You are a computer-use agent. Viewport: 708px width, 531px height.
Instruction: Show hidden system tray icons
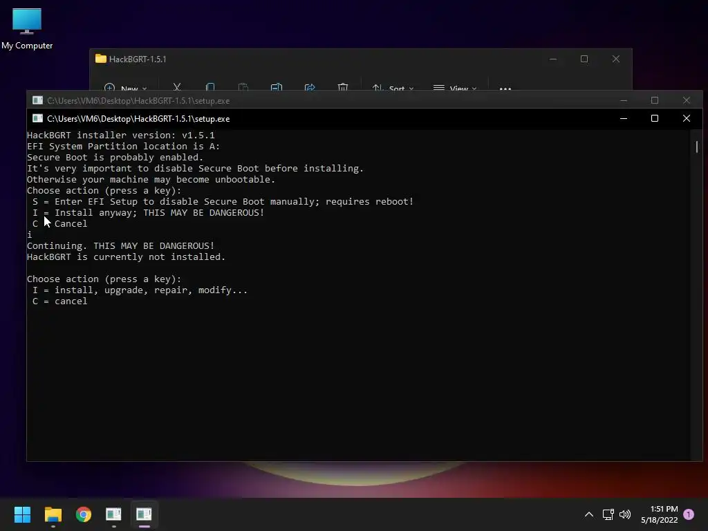pos(589,514)
